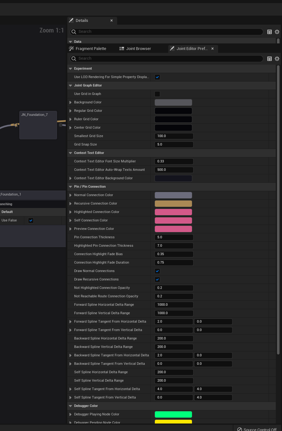Click the Joint Browser tab icon
282x431 pixels.
122,49
